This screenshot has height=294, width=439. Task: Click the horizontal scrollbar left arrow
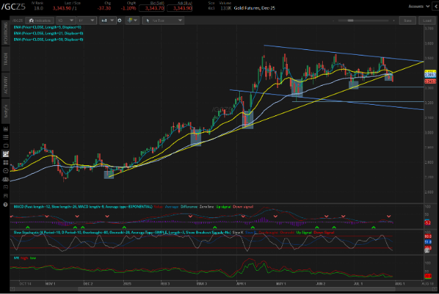point(13,288)
